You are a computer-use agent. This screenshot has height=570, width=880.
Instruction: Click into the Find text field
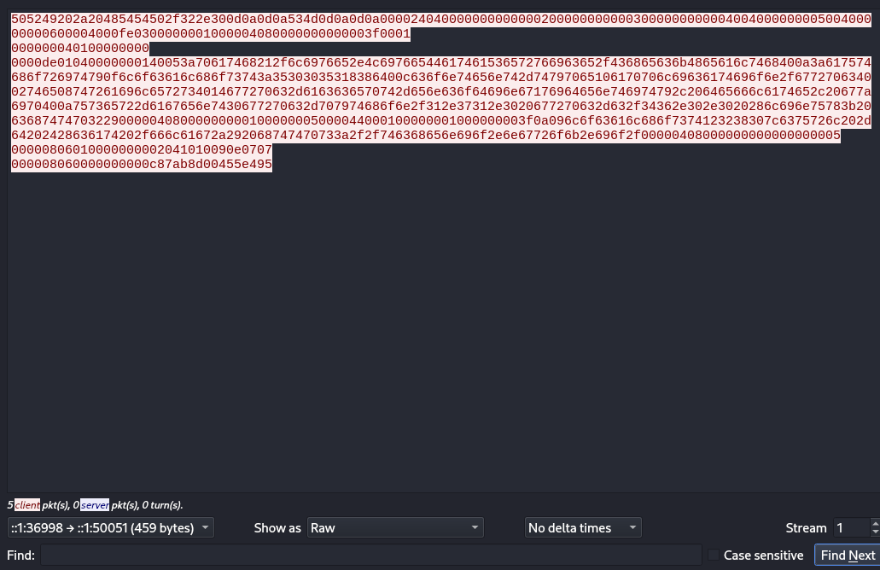tap(370, 555)
